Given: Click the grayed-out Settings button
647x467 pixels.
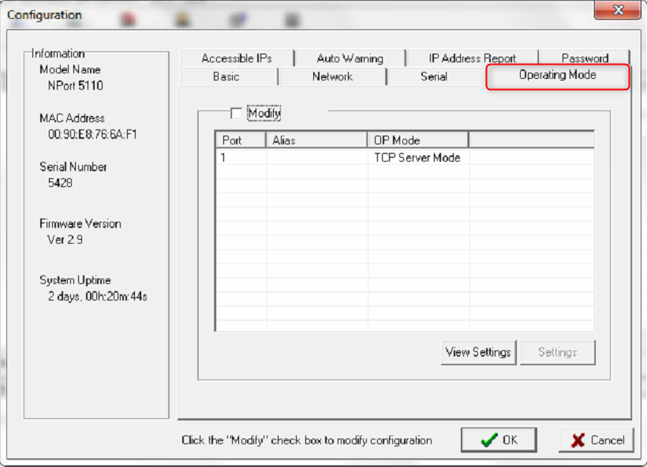Looking at the screenshot, I should pyautogui.click(x=557, y=353).
